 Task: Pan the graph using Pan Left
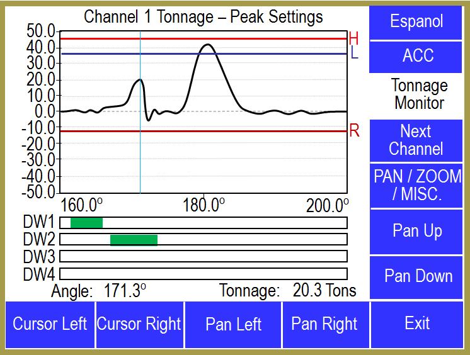[x=233, y=324]
